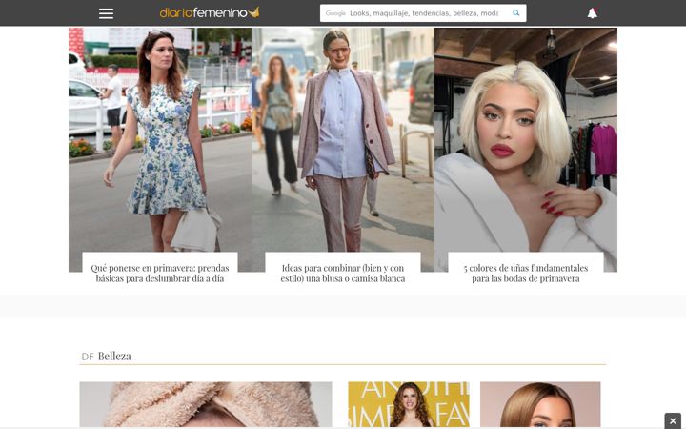Image resolution: width=686 pixels, height=429 pixels.
Task: Click the search magnifier icon
Action: pos(516,13)
